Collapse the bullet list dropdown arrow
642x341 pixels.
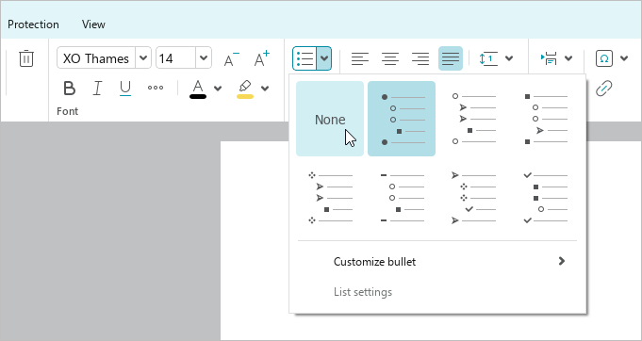[324, 58]
